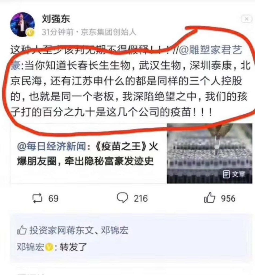Click 刘强东's profile avatar
The width and height of the screenshot is (255, 275).
tap(23, 24)
